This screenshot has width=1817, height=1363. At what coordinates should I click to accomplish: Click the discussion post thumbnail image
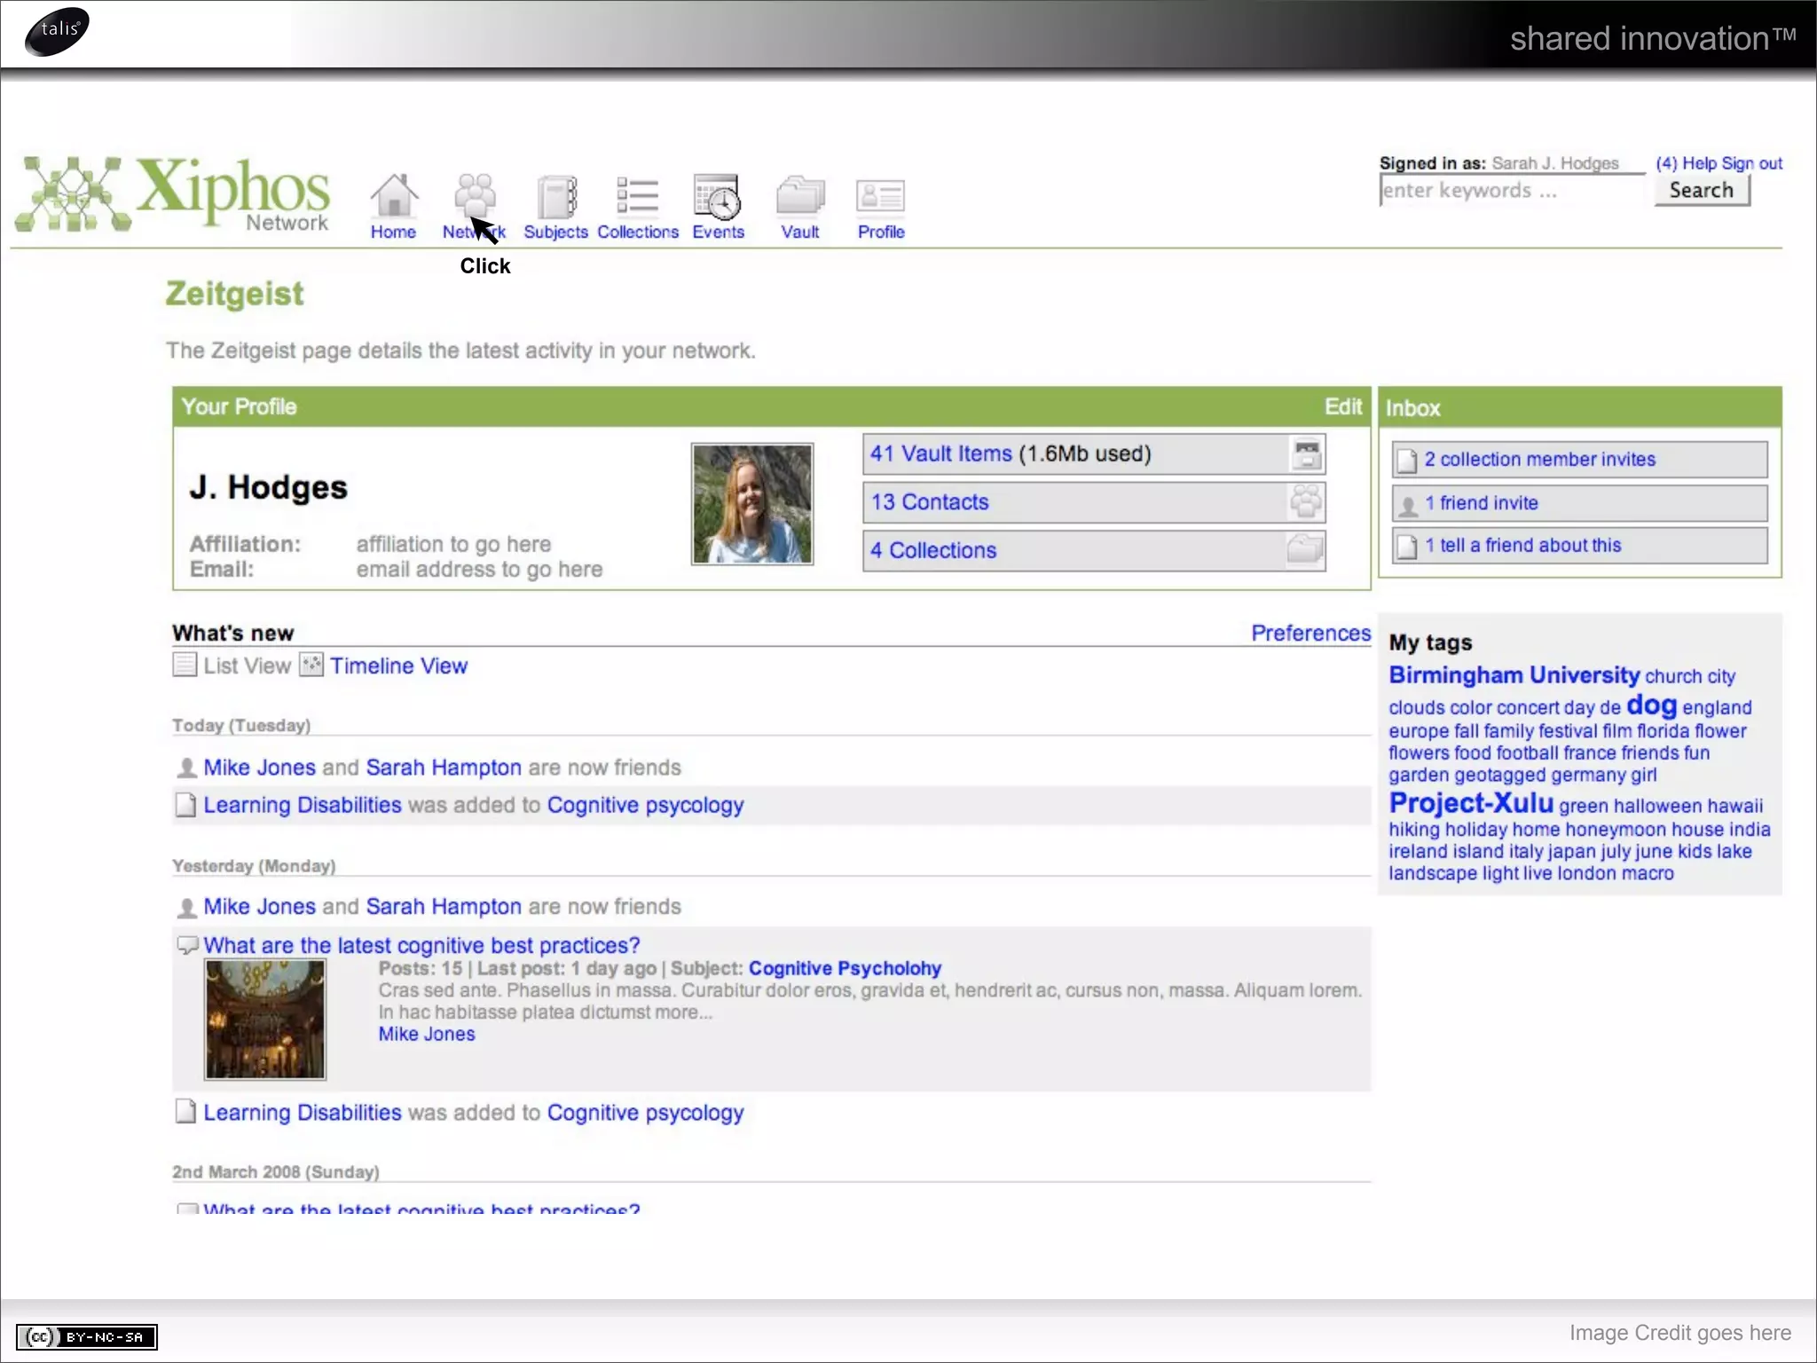[x=265, y=1020]
